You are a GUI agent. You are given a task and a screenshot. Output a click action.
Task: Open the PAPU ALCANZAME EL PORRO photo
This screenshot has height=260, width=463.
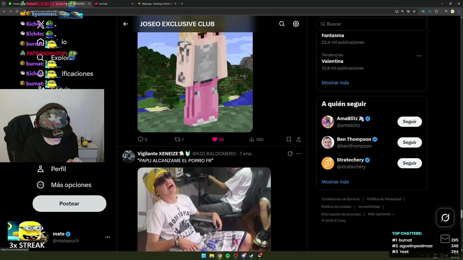[204, 209]
